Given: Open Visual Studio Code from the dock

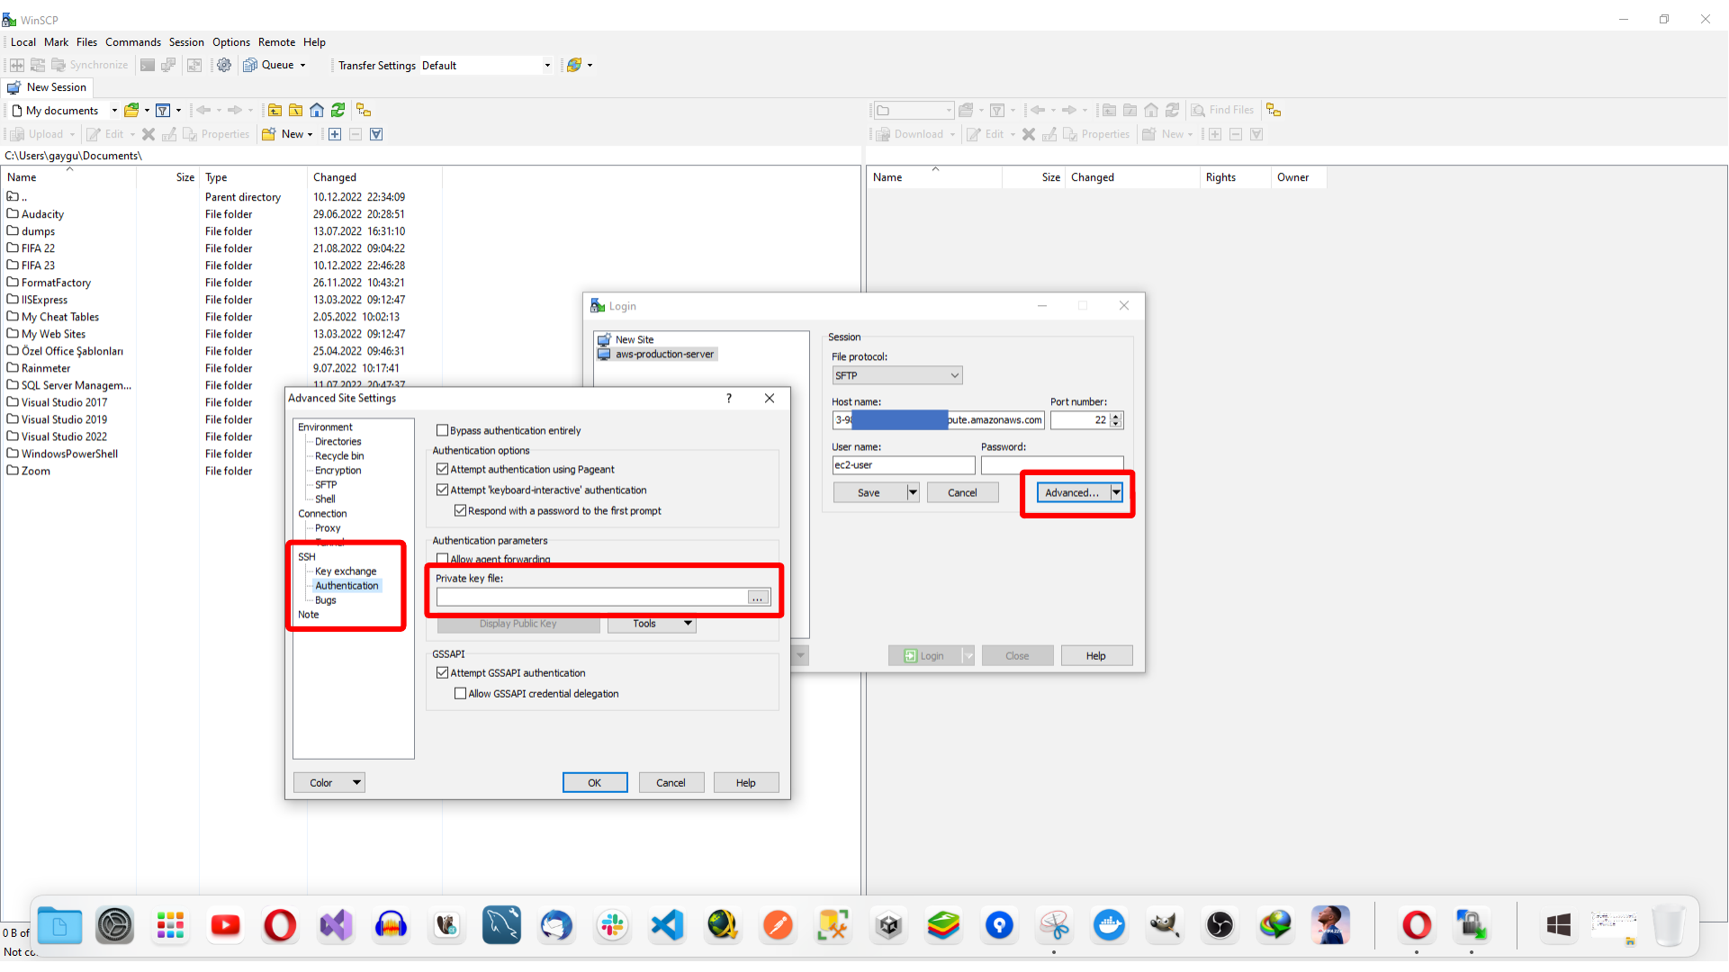Looking at the screenshot, I should (x=668, y=925).
